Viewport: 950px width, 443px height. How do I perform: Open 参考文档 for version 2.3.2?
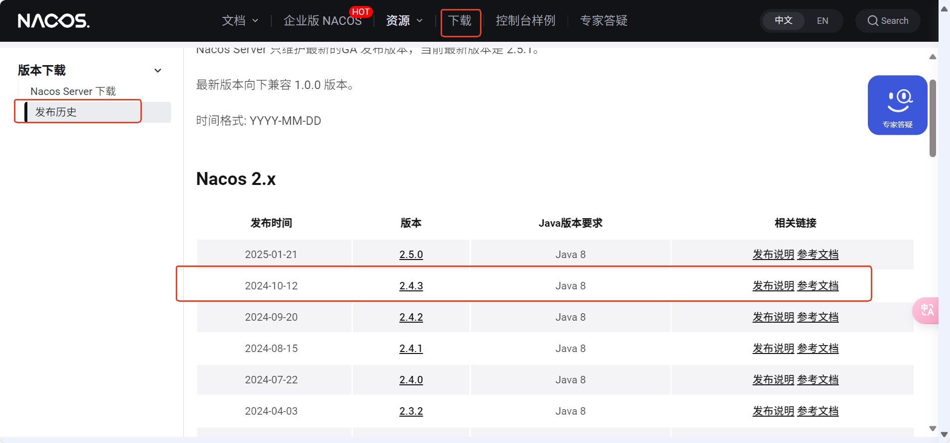click(818, 411)
